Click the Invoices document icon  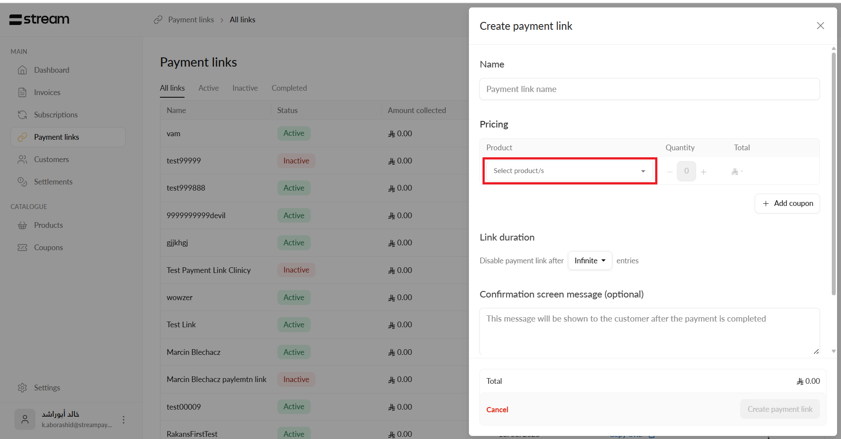(x=22, y=92)
